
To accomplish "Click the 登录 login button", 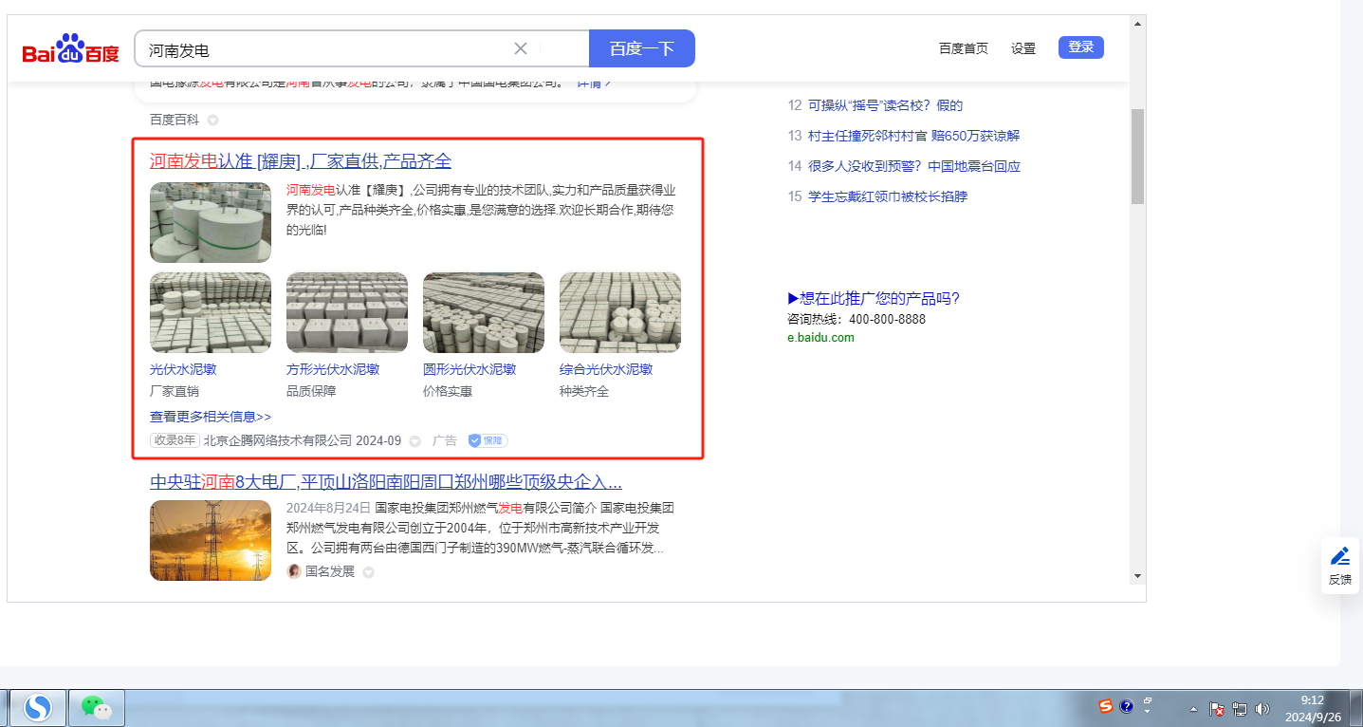I will [x=1081, y=47].
